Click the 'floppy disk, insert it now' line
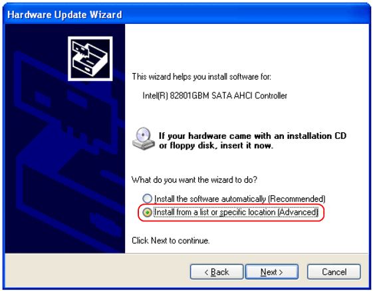The image size is (373, 291). (216, 145)
